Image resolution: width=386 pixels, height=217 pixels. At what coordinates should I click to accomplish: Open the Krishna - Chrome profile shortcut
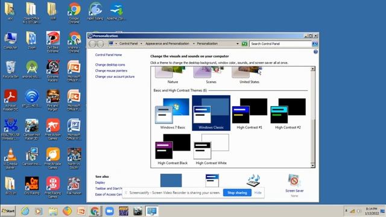click(x=74, y=42)
